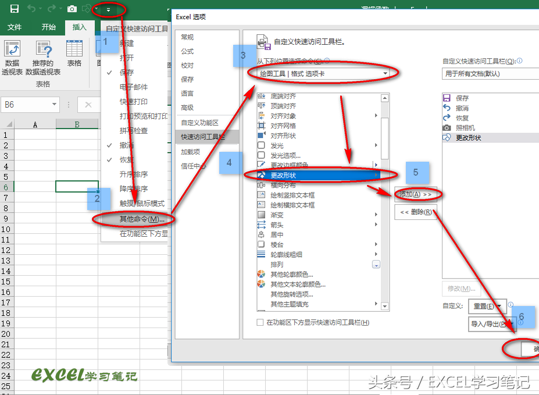The height and width of the screenshot is (395, 539).
Task: Select column B header
Action: pyautogui.click(x=77, y=124)
